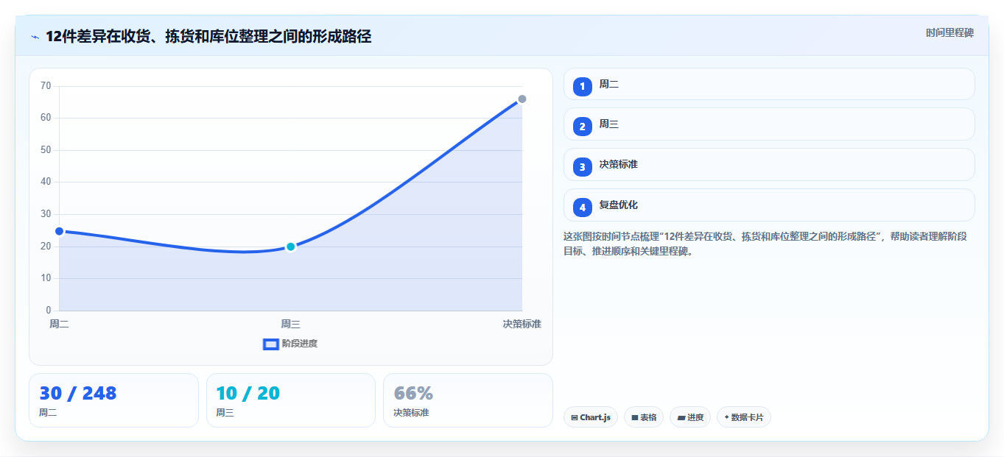
Task: Click the Chart.js tag
Action: click(x=591, y=417)
